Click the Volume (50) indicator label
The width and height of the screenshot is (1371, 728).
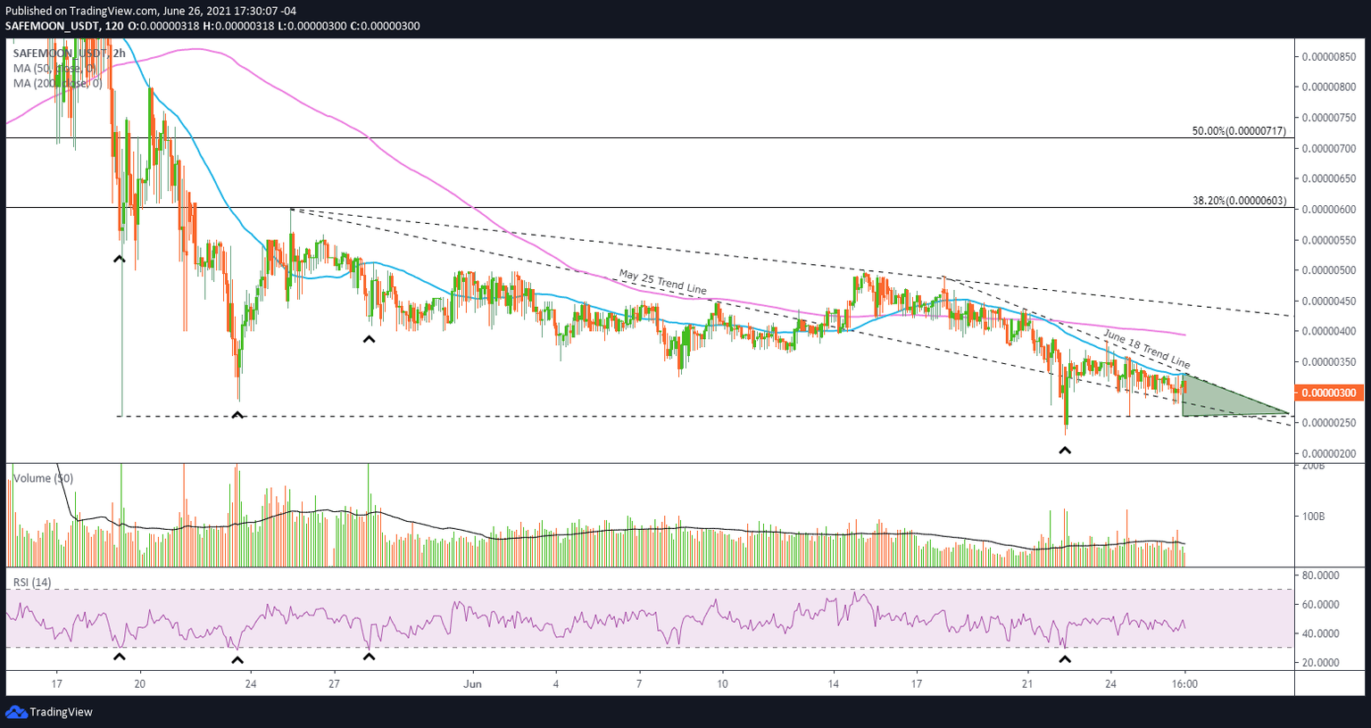[x=43, y=478]
